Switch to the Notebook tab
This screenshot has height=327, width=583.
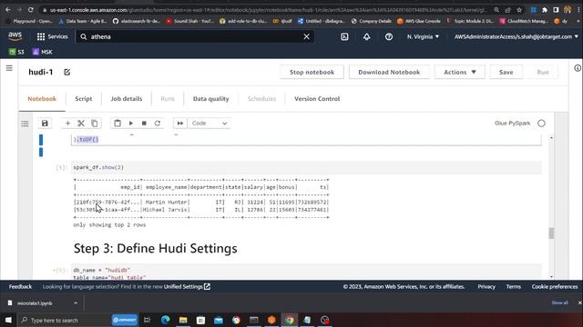(42, 99)
